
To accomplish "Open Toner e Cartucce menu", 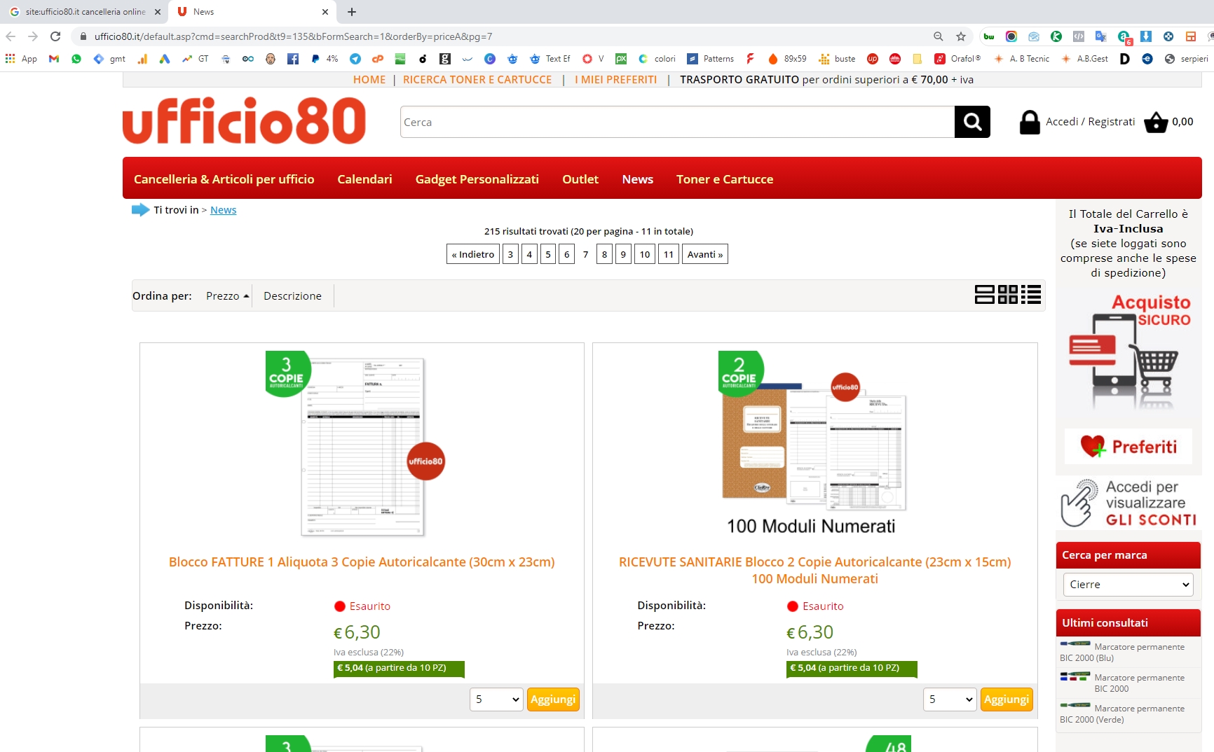I will coord(725,179).
